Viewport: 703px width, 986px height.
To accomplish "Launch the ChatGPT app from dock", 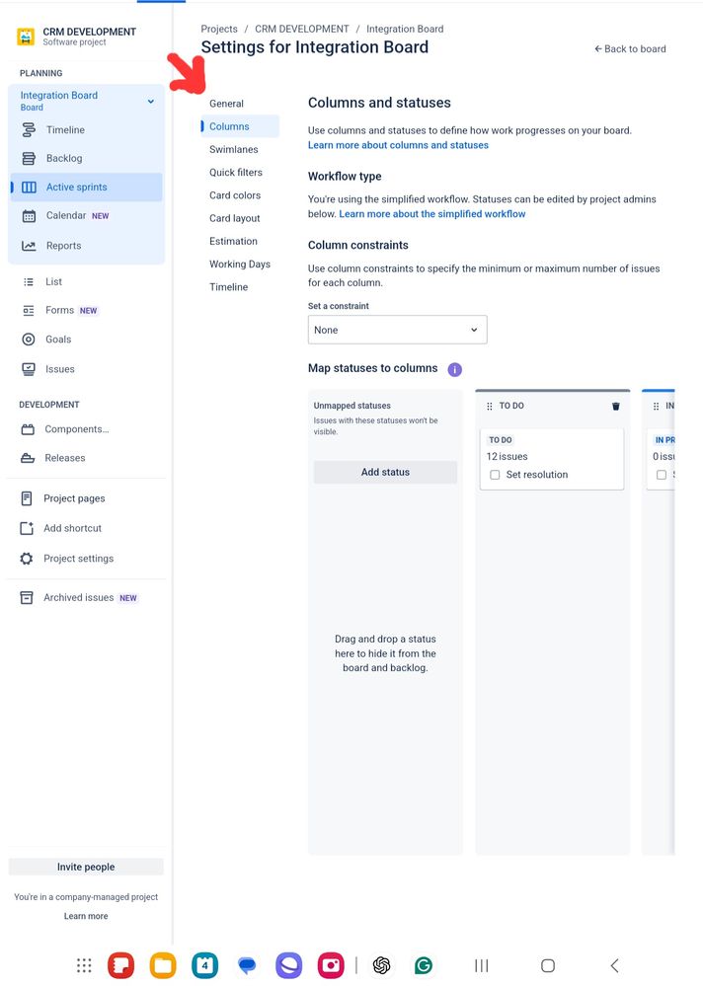I will coord(382,965).
